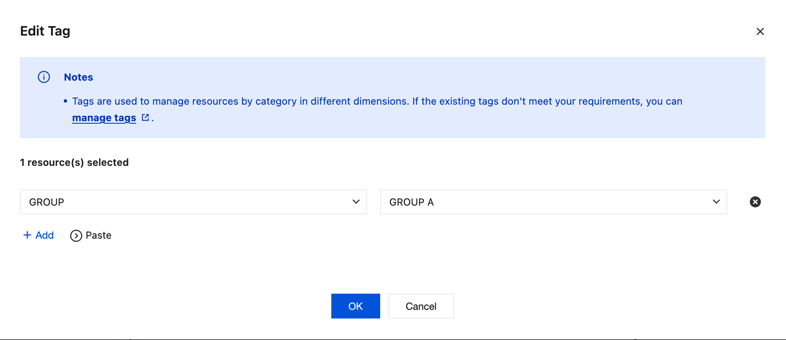Expand the chevron on the GROUP key field
786x340 pixels.
pos(356,202)
